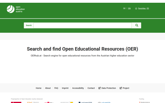165x103 pixels.
Task: Click the star icon beside Favorites
Action: pos(136,9)
